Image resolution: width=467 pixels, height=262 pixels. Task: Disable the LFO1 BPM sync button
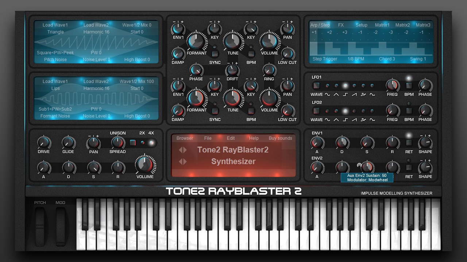tap(409, 86)
